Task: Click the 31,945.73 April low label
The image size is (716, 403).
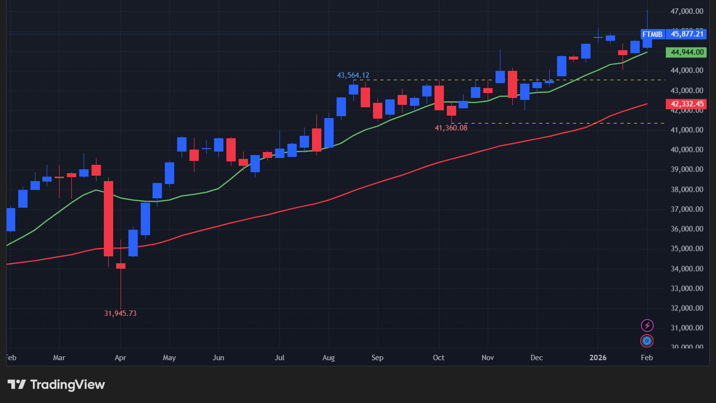Action: click(120, 313)
